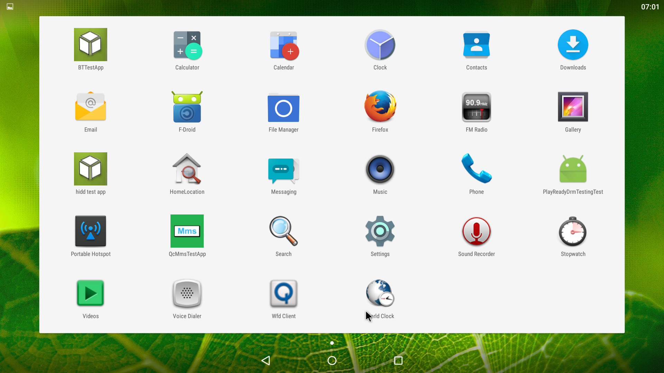Viewport: 664px width, 373px height.
Task: Click the 07:01 status bar time
Action: (x=650, y=7)
